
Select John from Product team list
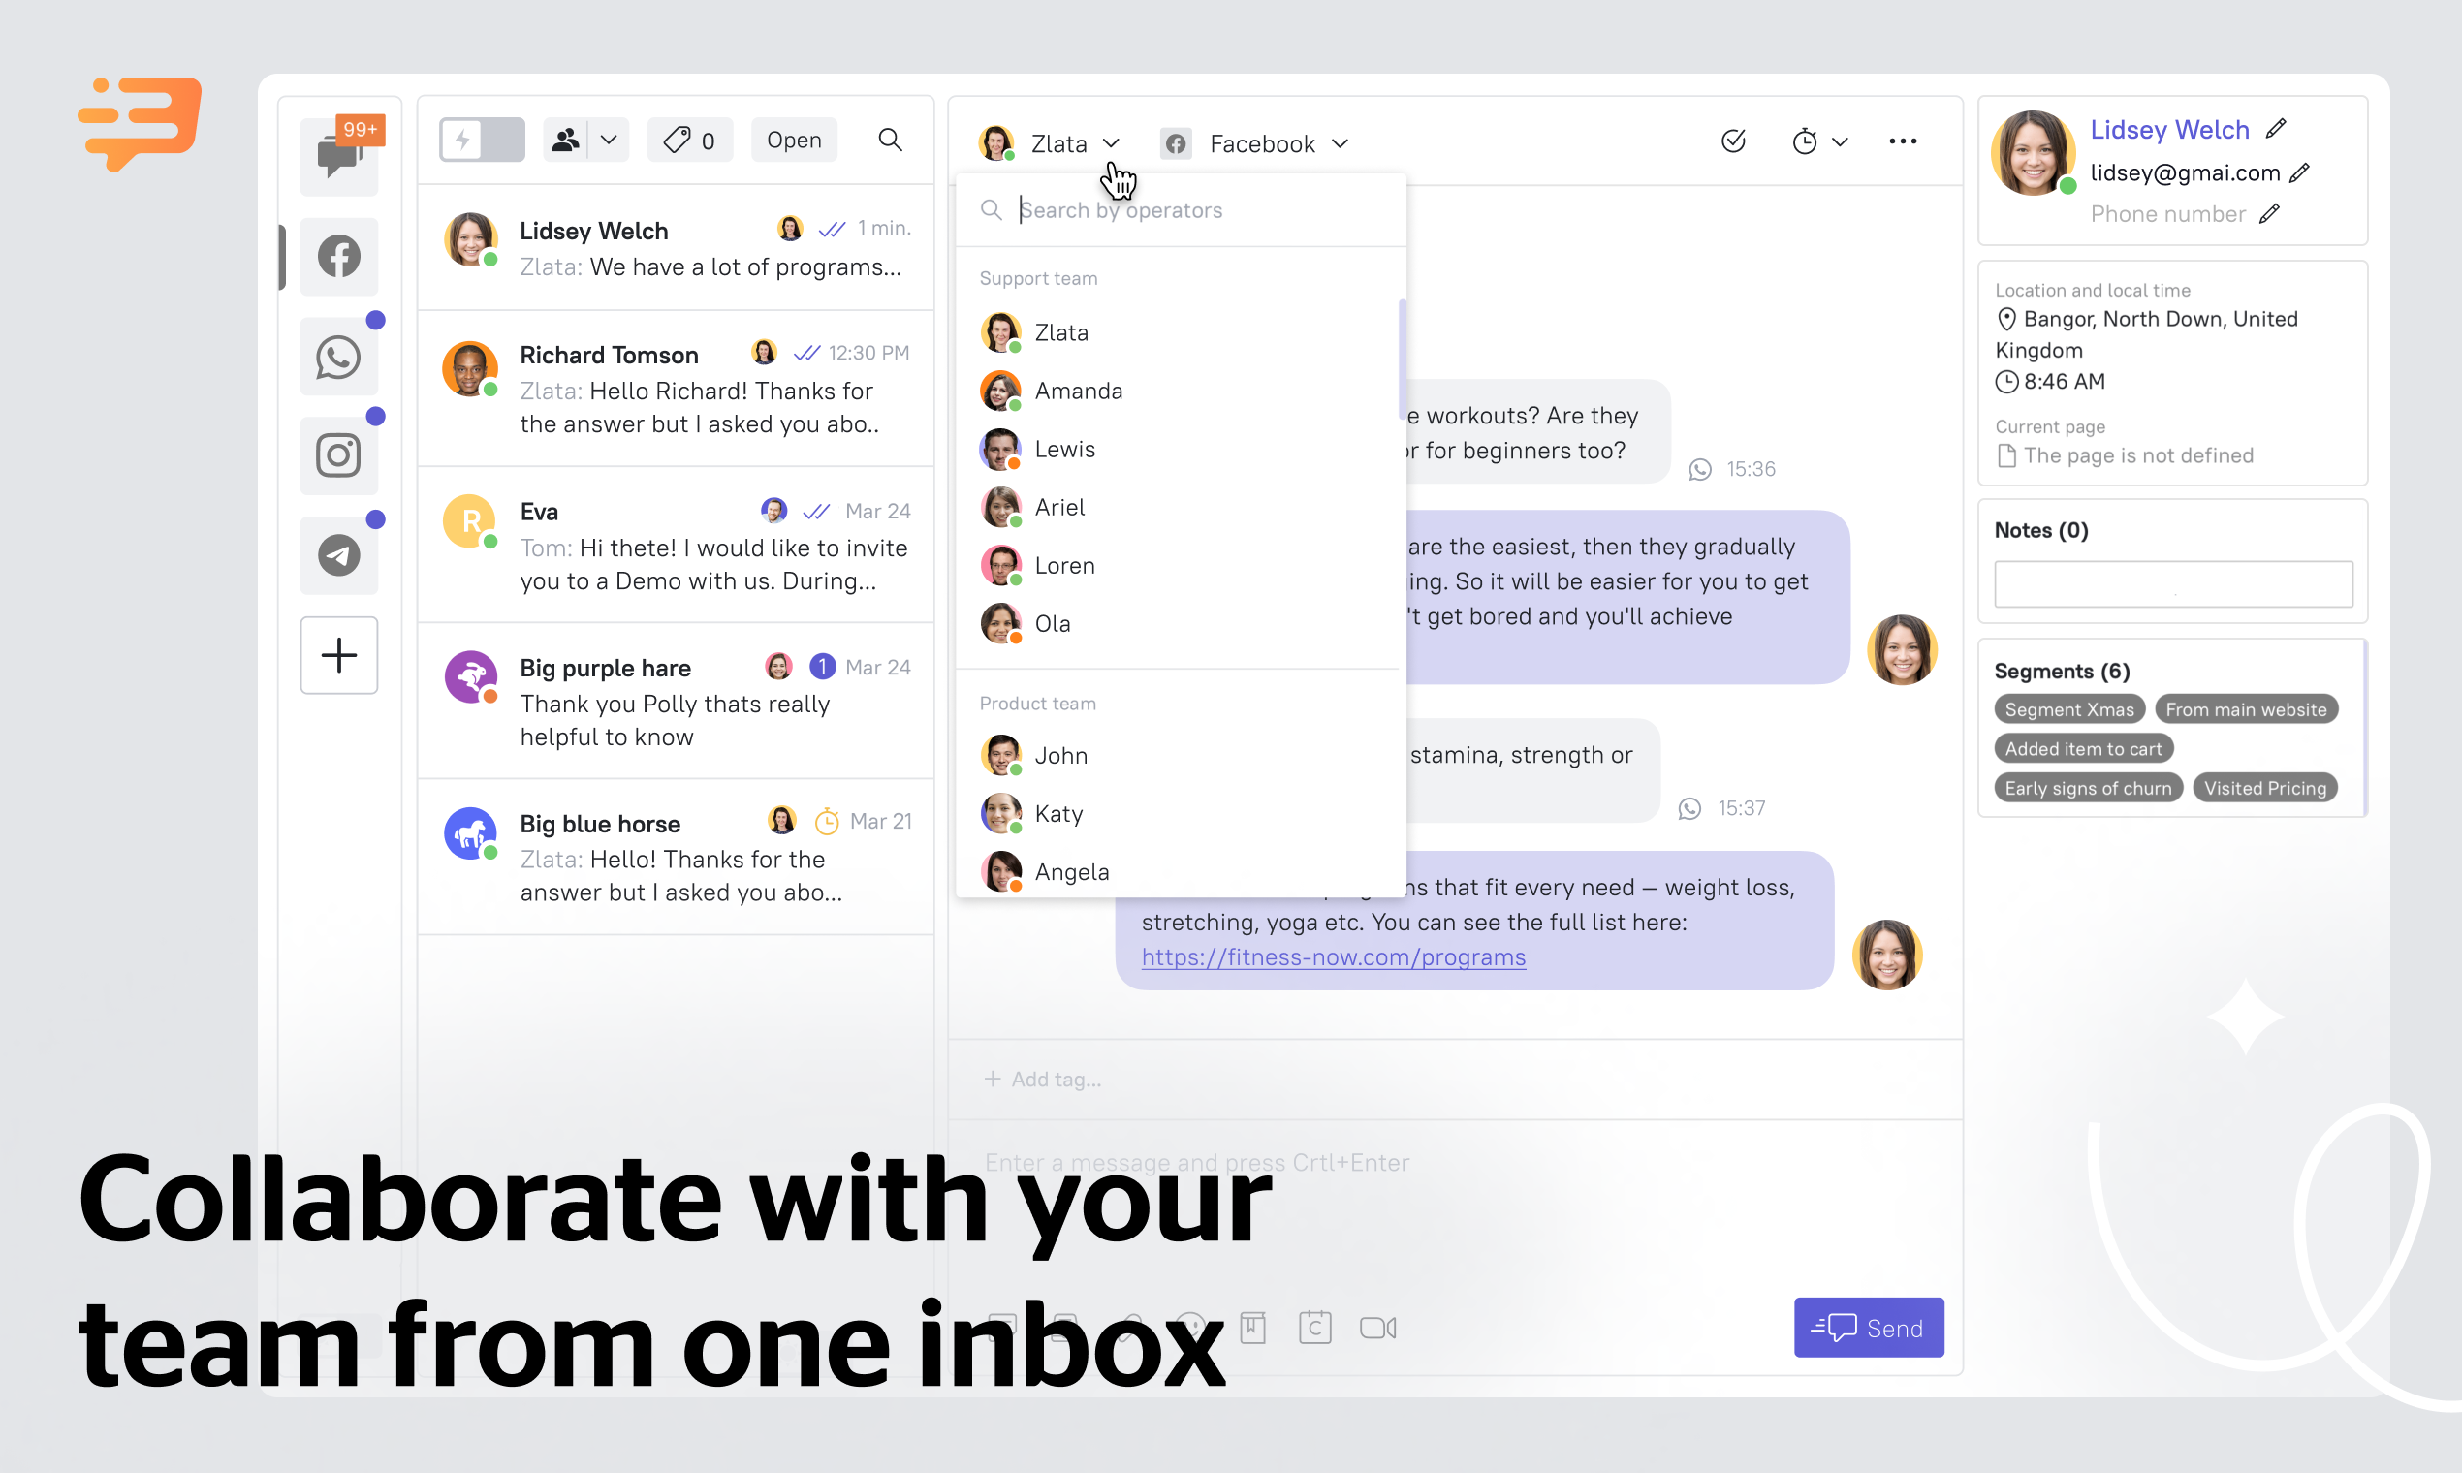1060,755
